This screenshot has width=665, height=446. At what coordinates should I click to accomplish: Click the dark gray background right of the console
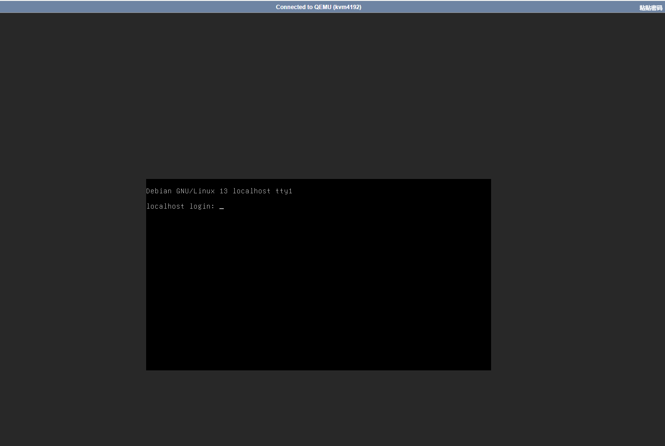(x=575, y=273)
